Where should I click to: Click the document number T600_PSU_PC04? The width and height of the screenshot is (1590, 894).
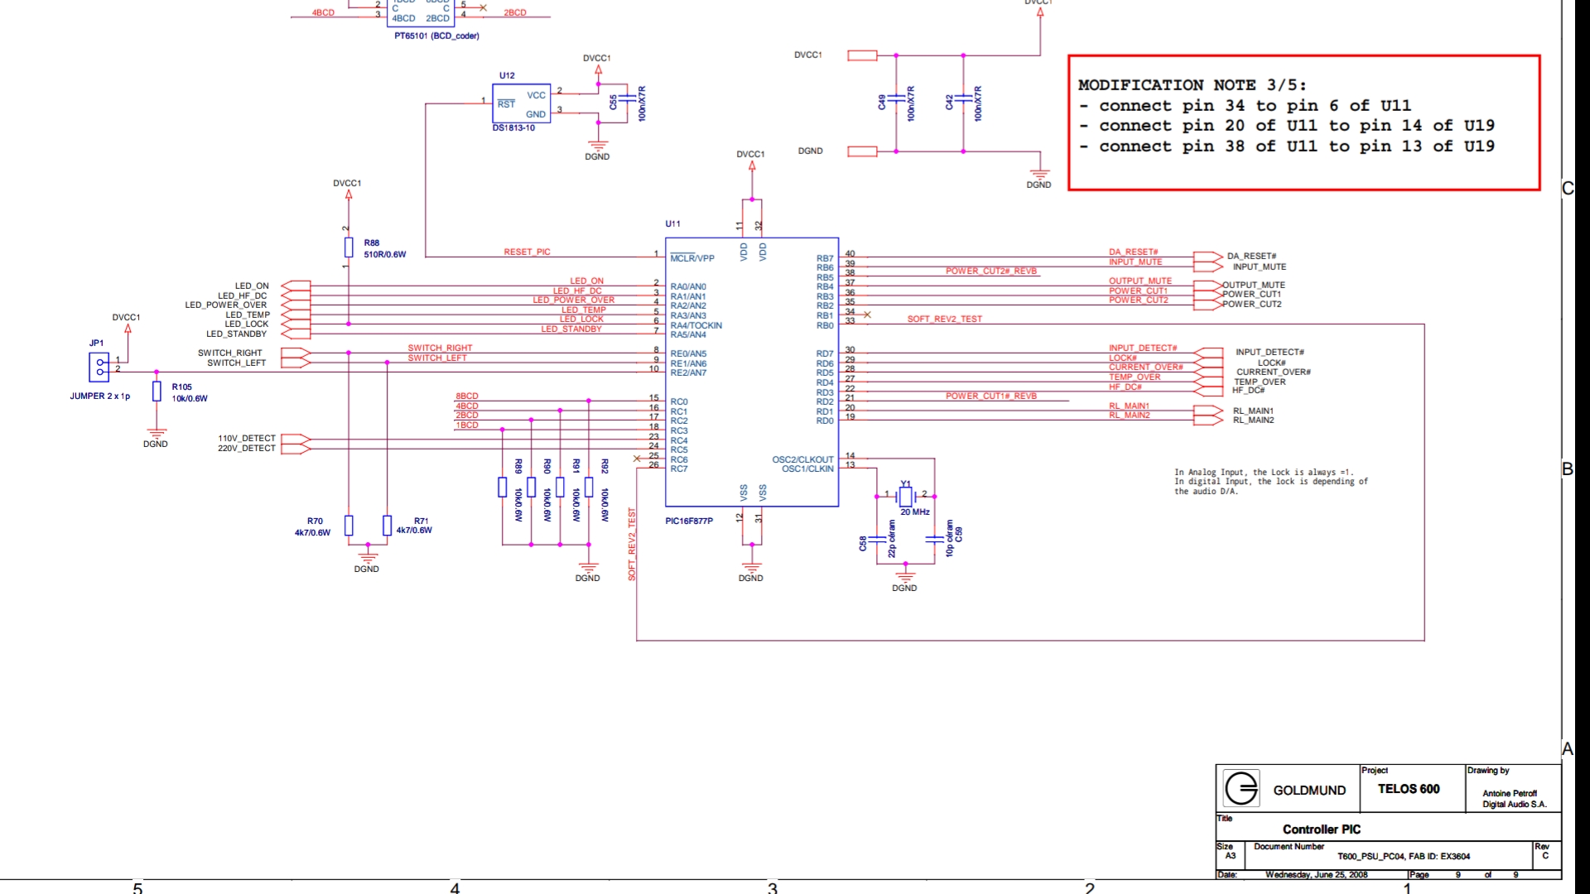click(x=1404, y=857)
